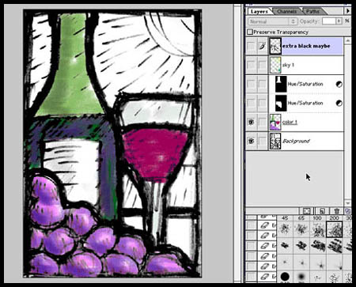Viewport: 356px width, 287px height.
Task: Click the '100' brush size label
Action: coord(317,218)
